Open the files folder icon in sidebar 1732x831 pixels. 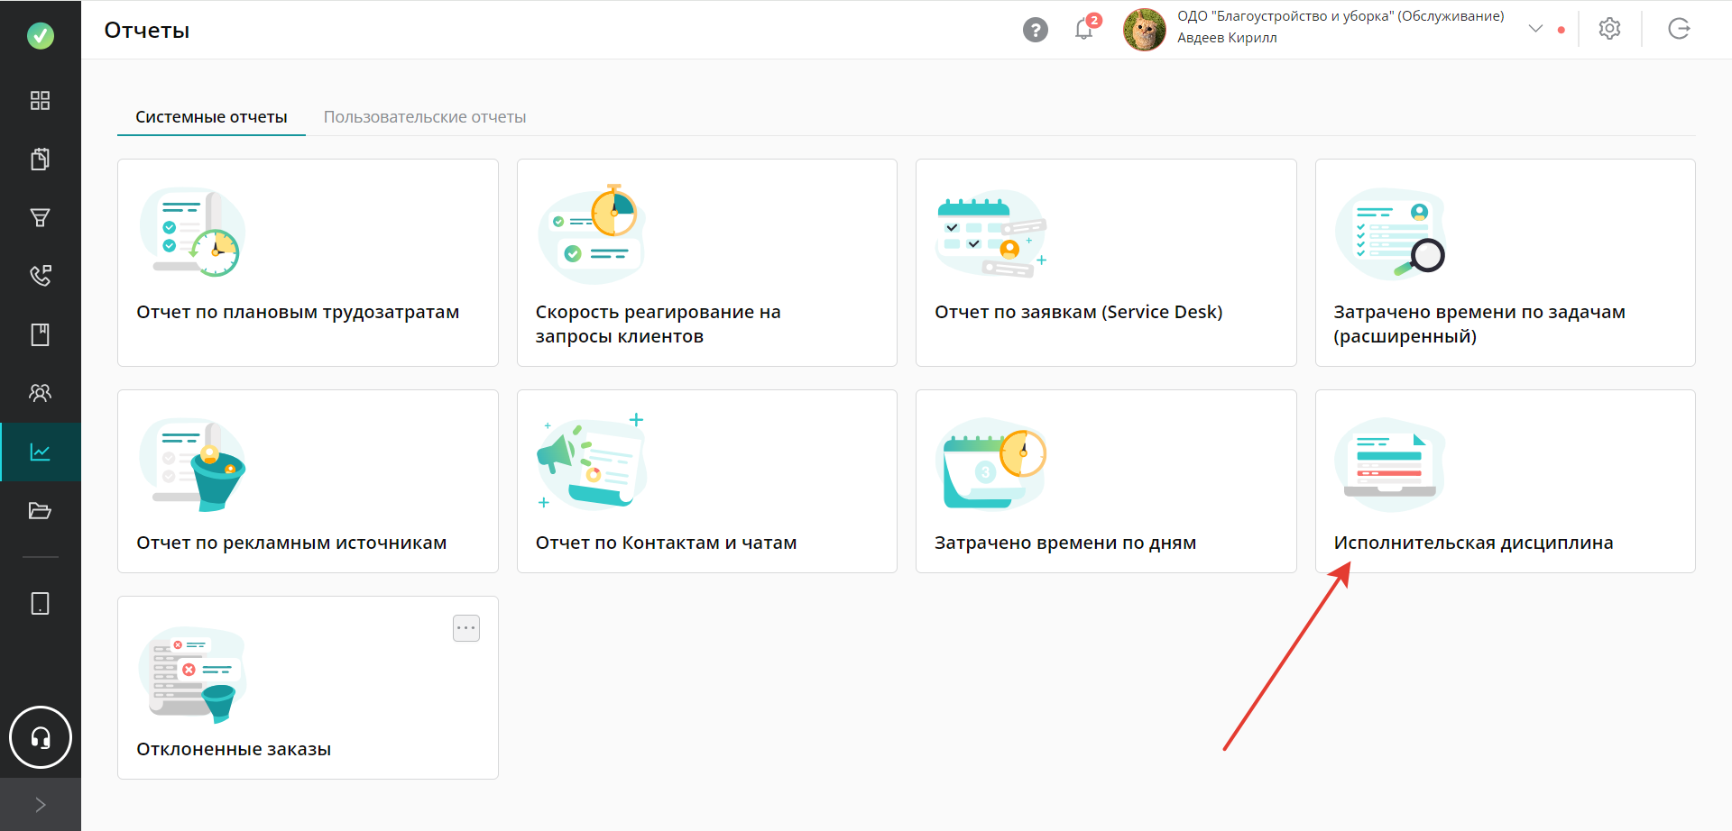tap(41, 510)
